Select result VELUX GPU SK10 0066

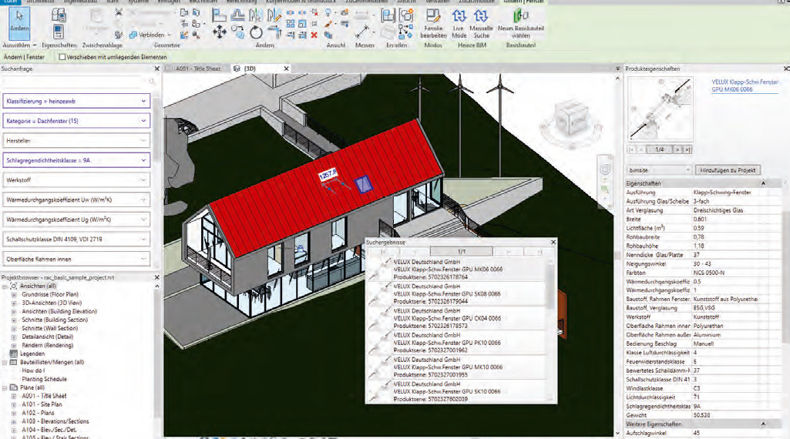tap(458, 391)
